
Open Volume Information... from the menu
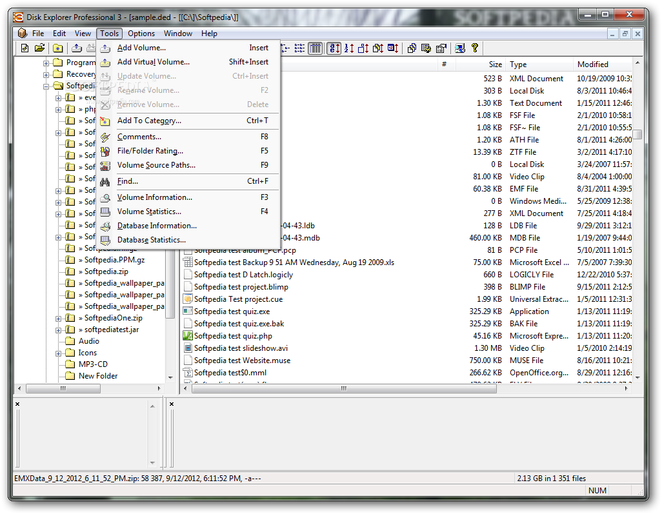coord(188,197)
